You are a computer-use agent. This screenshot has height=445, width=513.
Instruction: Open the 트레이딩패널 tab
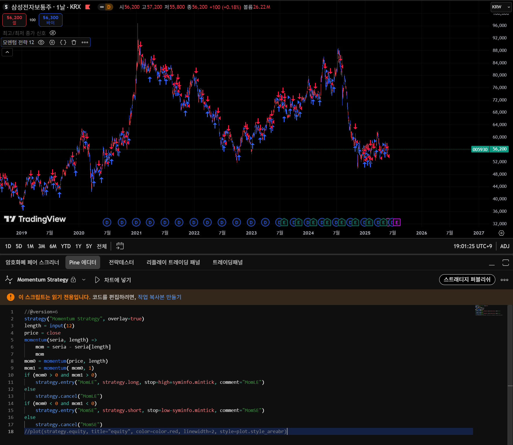click(227, 262)
